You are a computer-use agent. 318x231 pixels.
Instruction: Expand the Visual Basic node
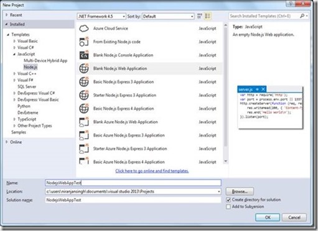[14, 41]
